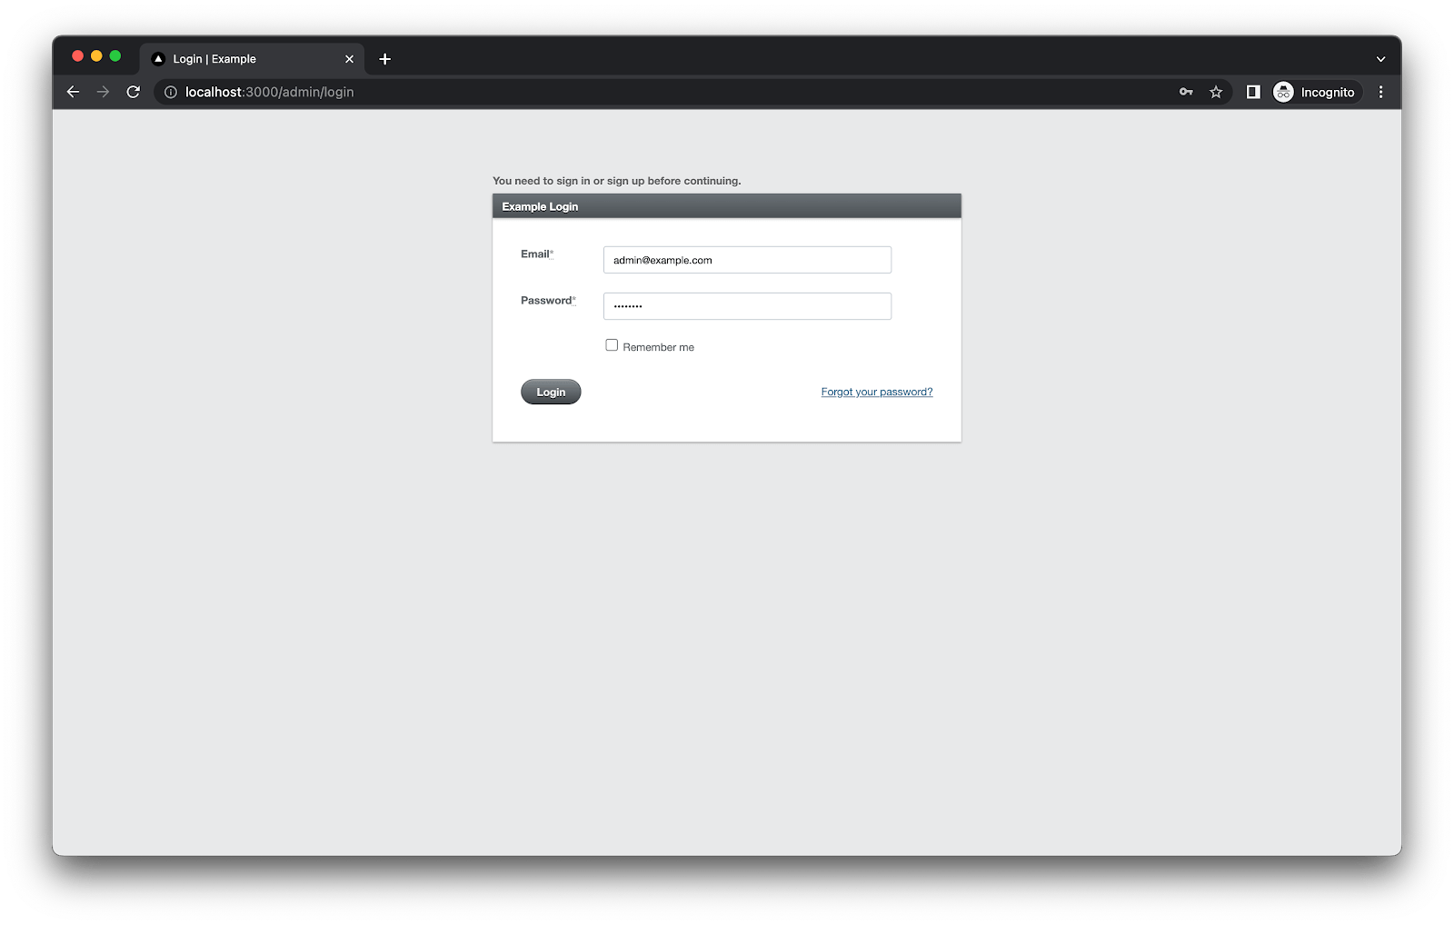Click the chevron at top right of window
Image resolution: width=1454 pixels, height=925 pixels.
pyautogui.click(x=1380, y=58)
